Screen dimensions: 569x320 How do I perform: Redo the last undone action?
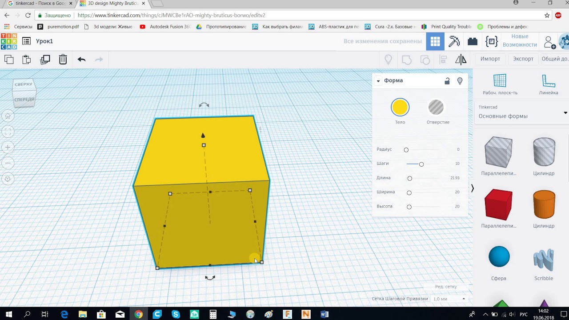pyautogui.click(x=99, y=59)
